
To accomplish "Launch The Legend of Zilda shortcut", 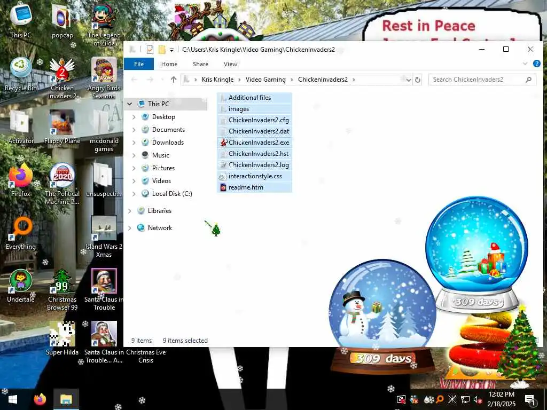I will 104,25.
